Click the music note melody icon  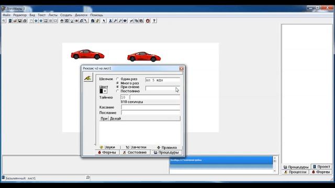coord(81,21)
